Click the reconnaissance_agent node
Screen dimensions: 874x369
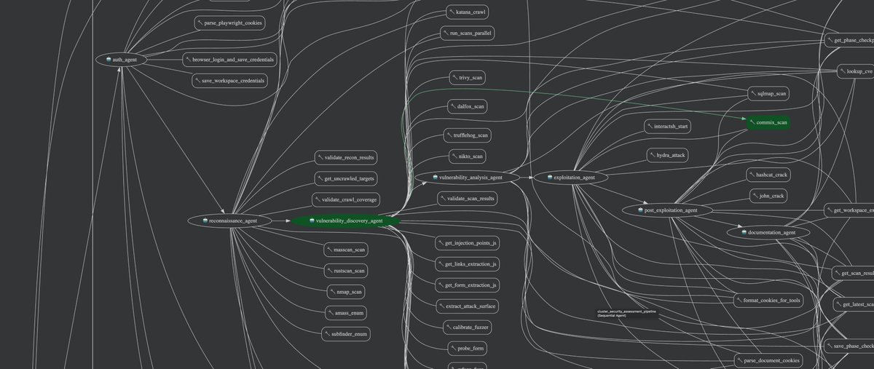(x=229, y=221)
